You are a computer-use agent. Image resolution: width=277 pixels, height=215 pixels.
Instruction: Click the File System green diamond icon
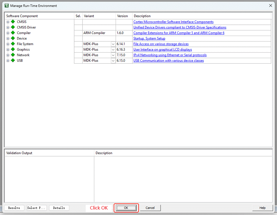point(13,44)
